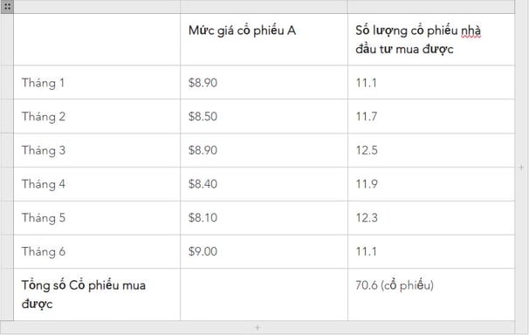Select cell showing 11.7 shares

click(431, 117)
